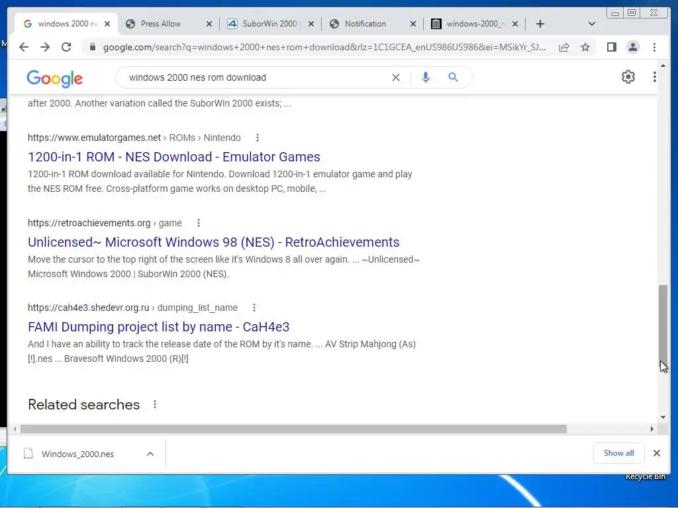Screen dimensions: 678x508
Task: Open Google quick settings gear
Action: 628,77
